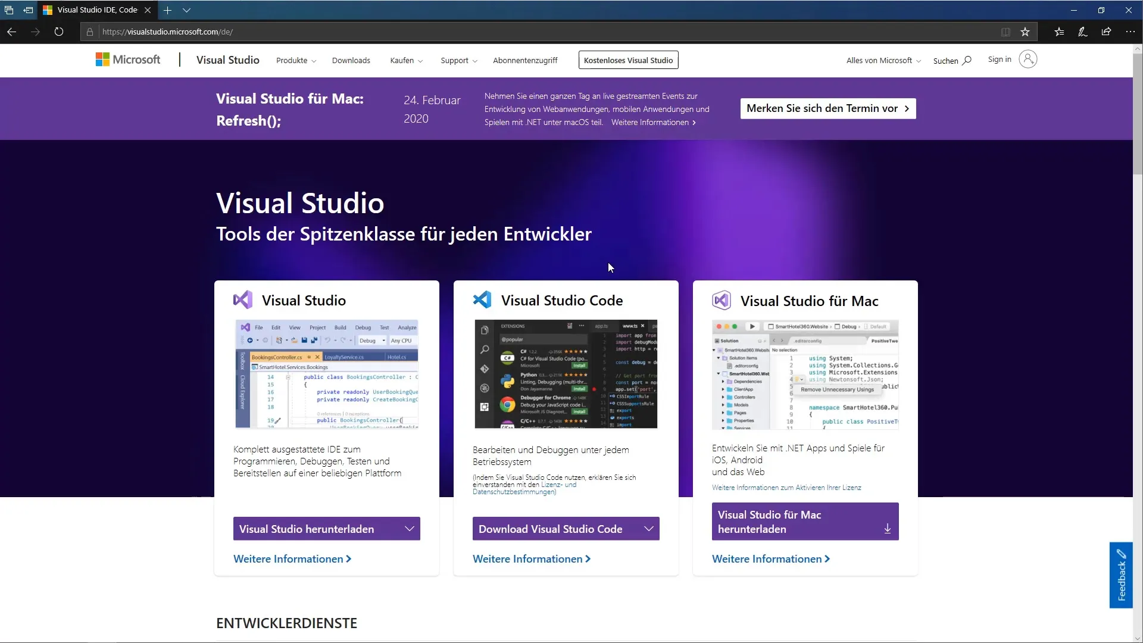
Task: Expand Alles von Microsoft menu
Action: point(883,61)
